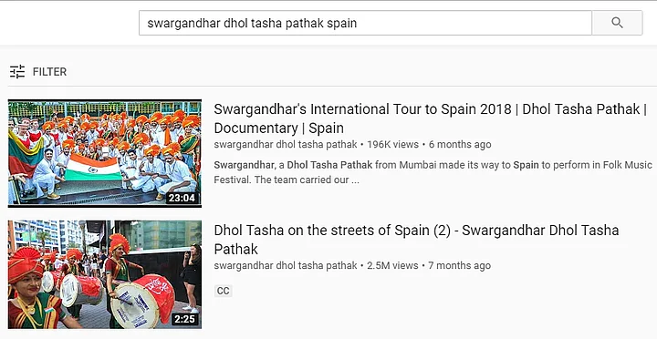Click the Indian flag in first thumbnail
Screen dimensions: 657x339
click(x=93, y=167)
